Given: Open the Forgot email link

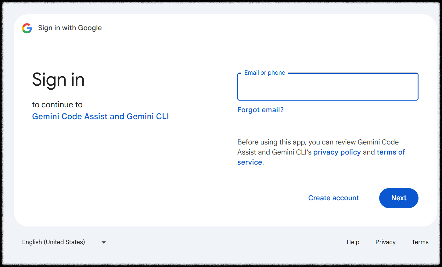Looking at the screenshot, I should (261, 110).
